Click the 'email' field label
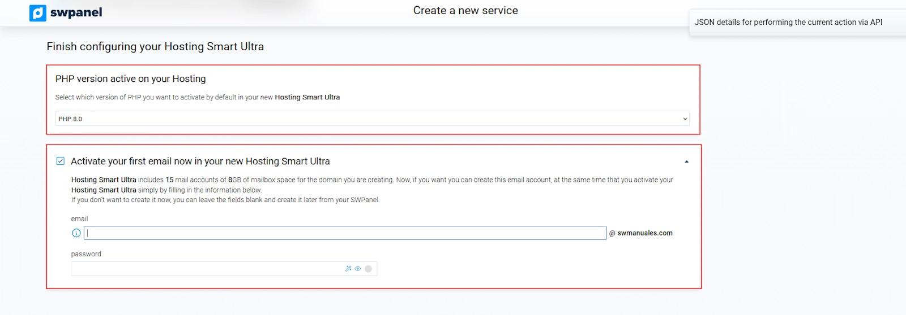This screenshot has width=906, height=315. pyautogui.click(x=79, y=219)
